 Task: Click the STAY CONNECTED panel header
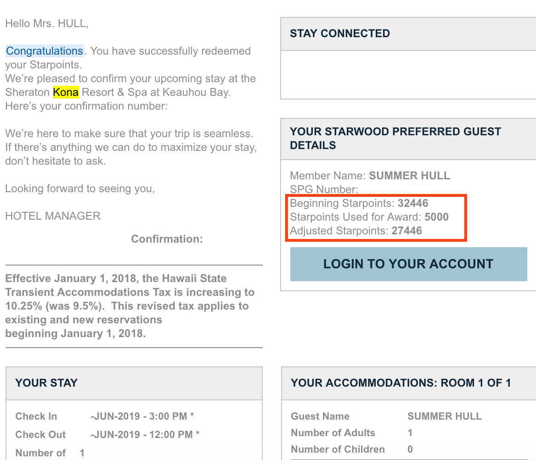pos(408,34)
